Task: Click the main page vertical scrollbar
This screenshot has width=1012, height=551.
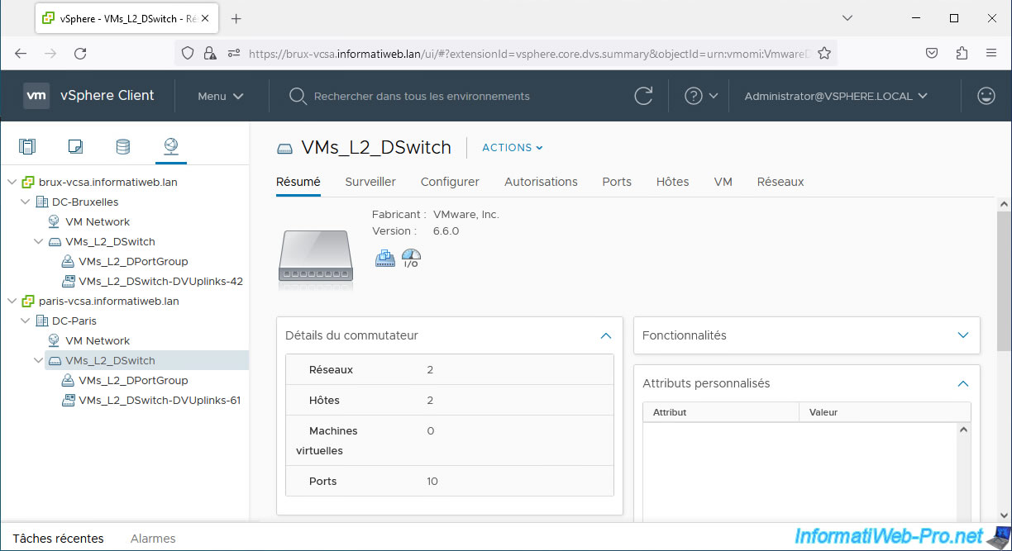Action: click(x=1004, y=281)
